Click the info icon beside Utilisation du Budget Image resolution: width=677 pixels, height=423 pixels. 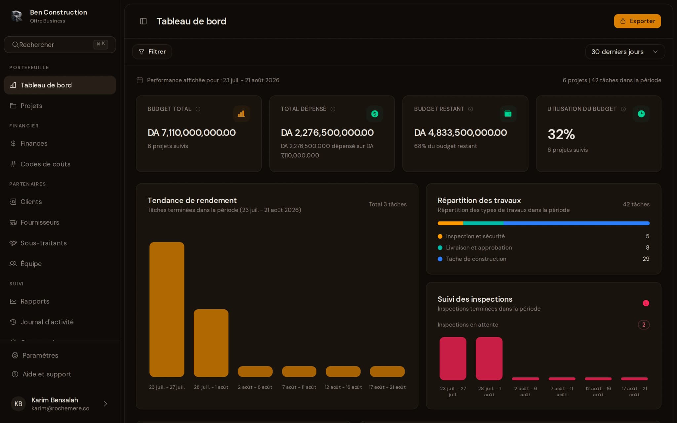click(x=623, y=109)
